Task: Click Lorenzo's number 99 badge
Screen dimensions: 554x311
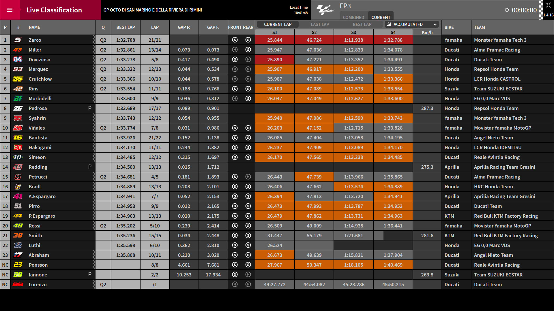Action: tap(18, 285)
